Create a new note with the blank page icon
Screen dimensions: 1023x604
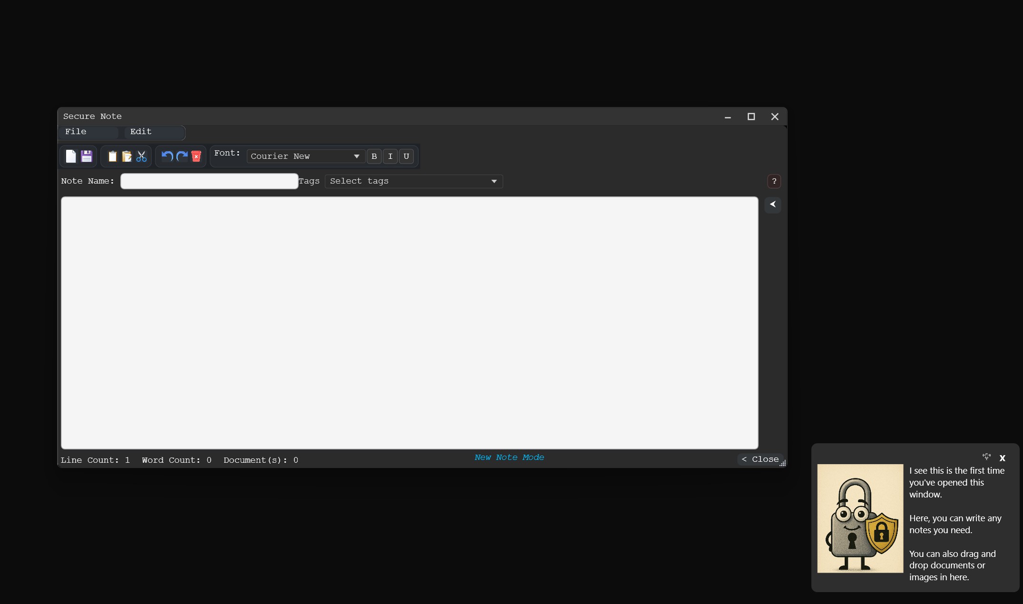(71, 156)
